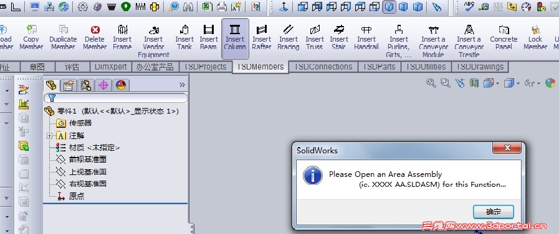
Task: Switch to the PropertyManager tab
Action: 69,85
